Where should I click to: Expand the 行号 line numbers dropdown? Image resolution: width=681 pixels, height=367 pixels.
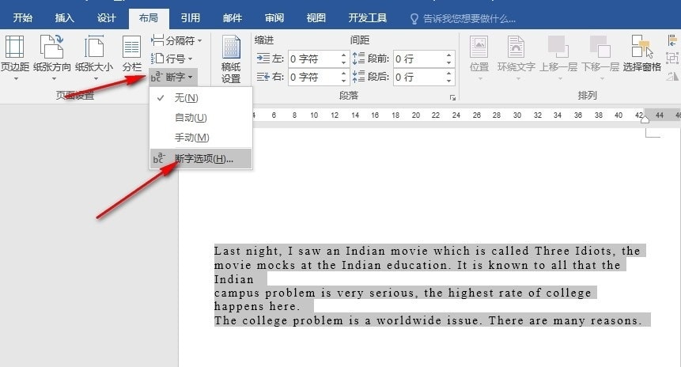[172, 59]
